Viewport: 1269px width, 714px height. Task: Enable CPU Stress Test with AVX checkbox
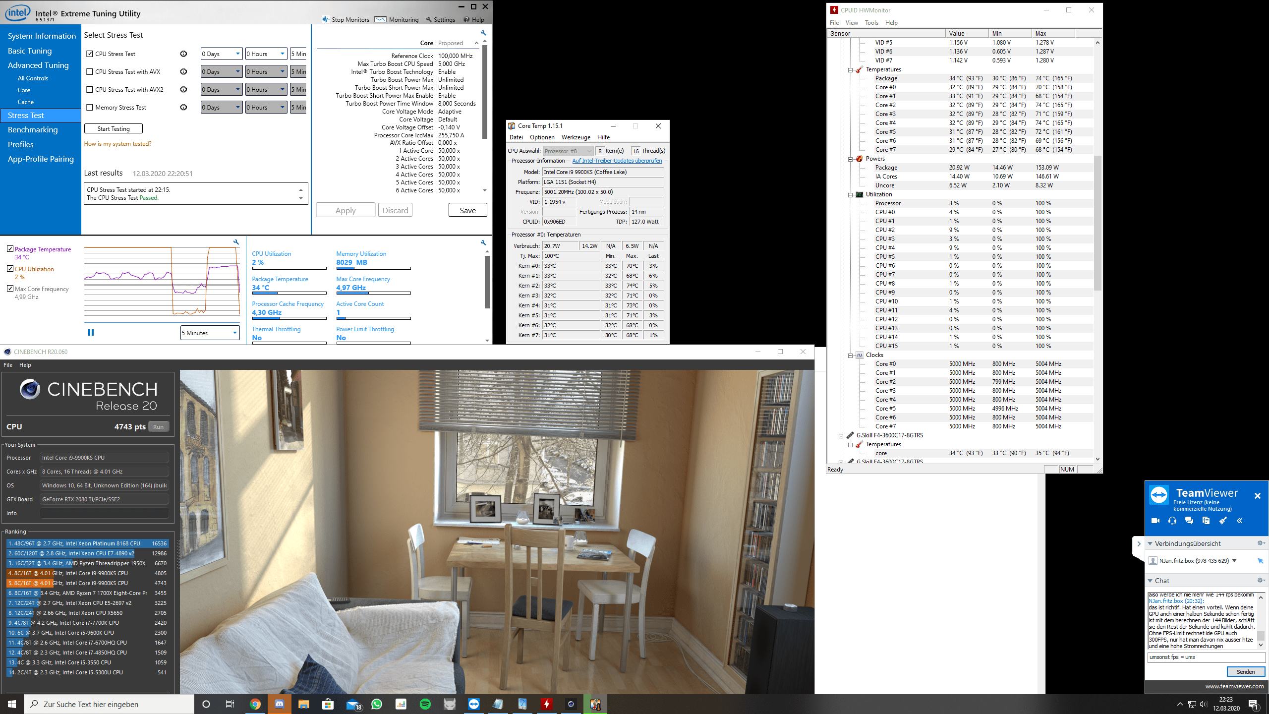90,72
